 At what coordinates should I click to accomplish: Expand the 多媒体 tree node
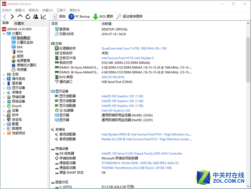point(4,93)
